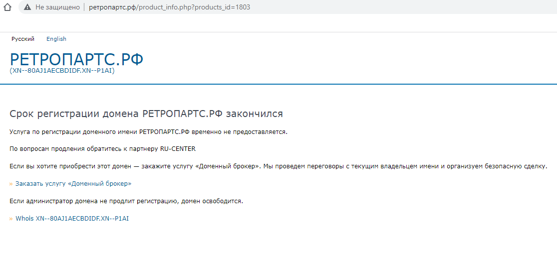Click the 'Не защищено' security label
The height and width of the screenshot is (253, 557).
(x=57, y=7)
